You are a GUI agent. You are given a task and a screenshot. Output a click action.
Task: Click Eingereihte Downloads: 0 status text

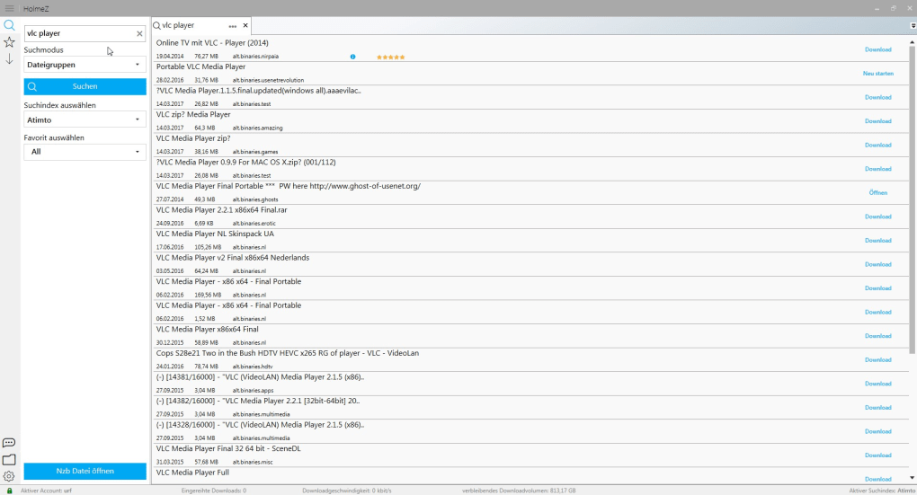pyautogui.click(x=213, y=491)
